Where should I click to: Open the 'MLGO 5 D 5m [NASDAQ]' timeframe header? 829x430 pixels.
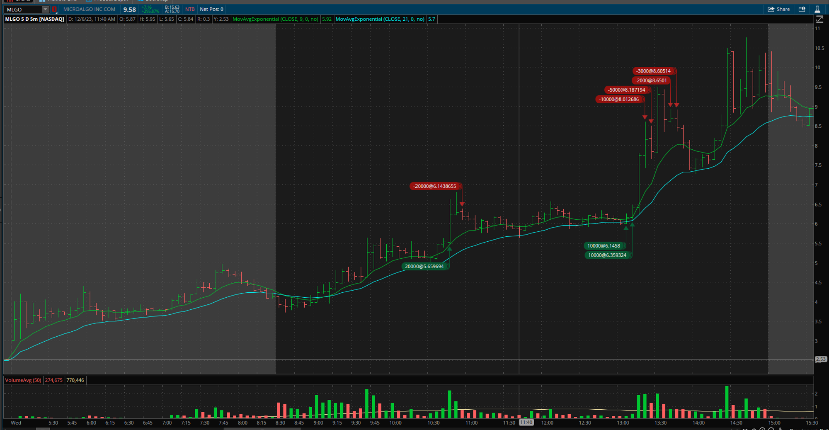click(35, 19)
